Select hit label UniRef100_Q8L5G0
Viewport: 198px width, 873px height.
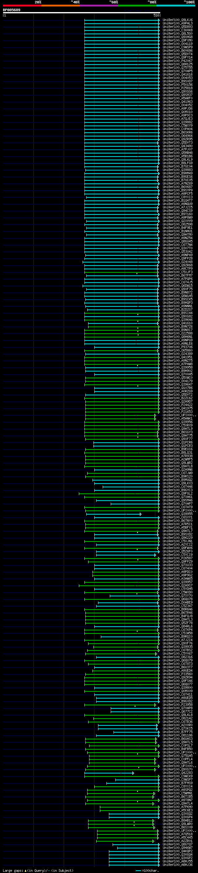(x=178, y=33)
